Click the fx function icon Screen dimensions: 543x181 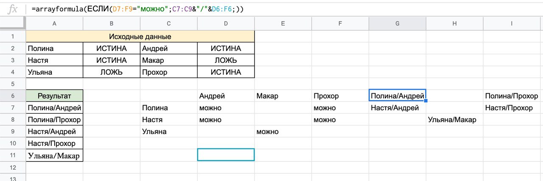13,9
